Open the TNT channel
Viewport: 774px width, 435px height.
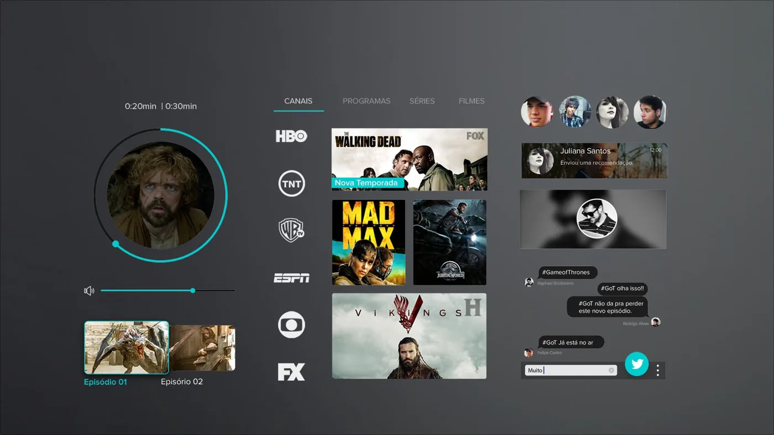pyautogui.click(x=291, y=184)
